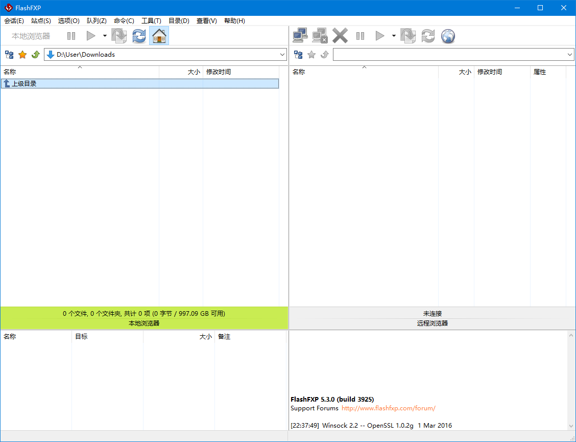The width and height of the screenshot is (576, 442).
Task: Open the 目录(D) menu
Action: coord(179,21)
